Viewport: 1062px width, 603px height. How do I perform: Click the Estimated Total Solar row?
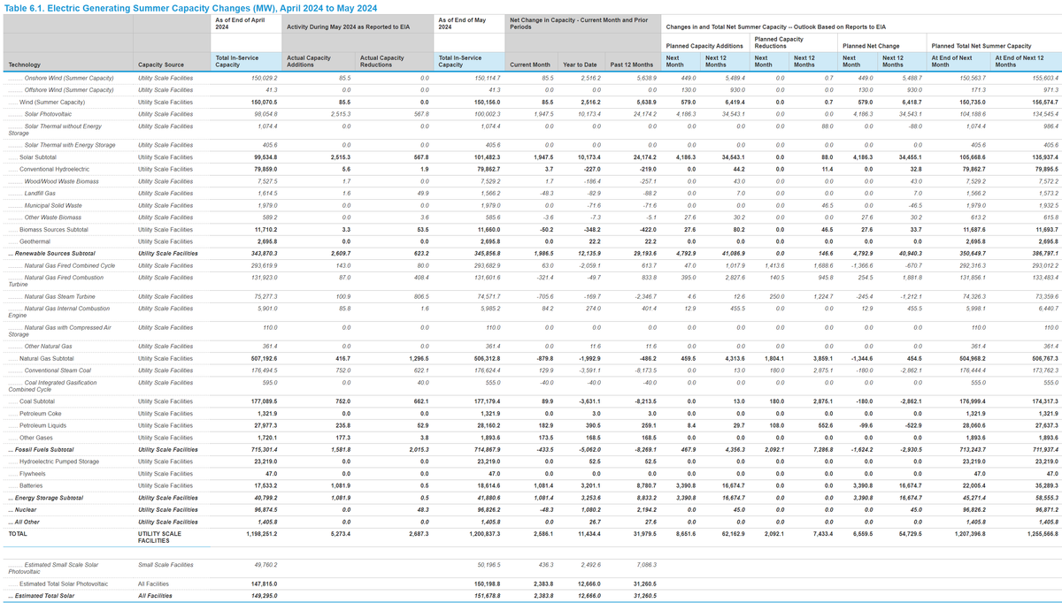click(x=45, y=595)
